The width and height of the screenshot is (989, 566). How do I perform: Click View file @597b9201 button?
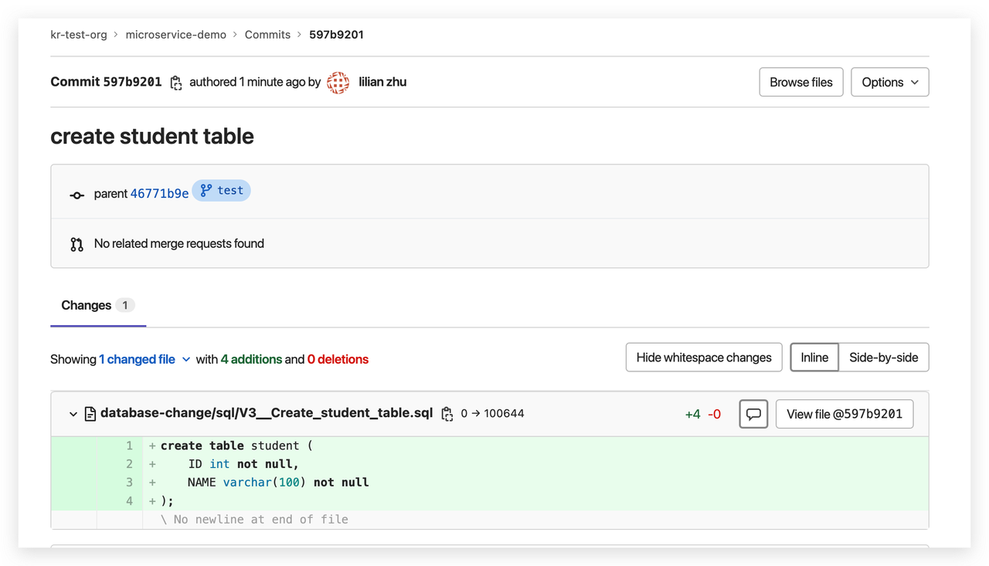[845, 414]
